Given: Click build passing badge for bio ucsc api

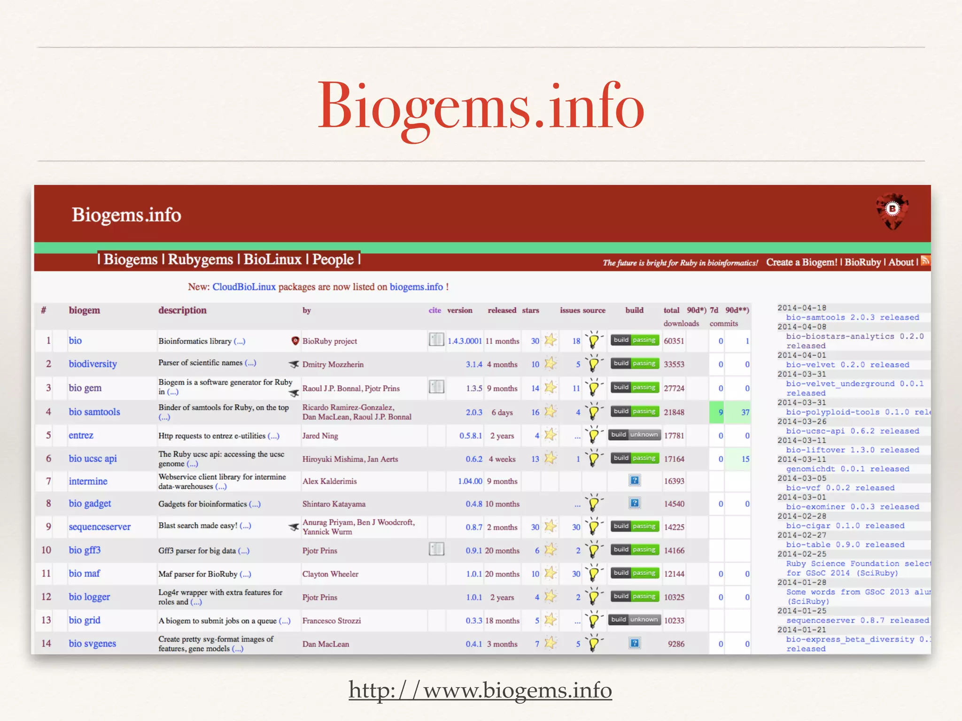Looking at the screenshot, I should (635, 458).
